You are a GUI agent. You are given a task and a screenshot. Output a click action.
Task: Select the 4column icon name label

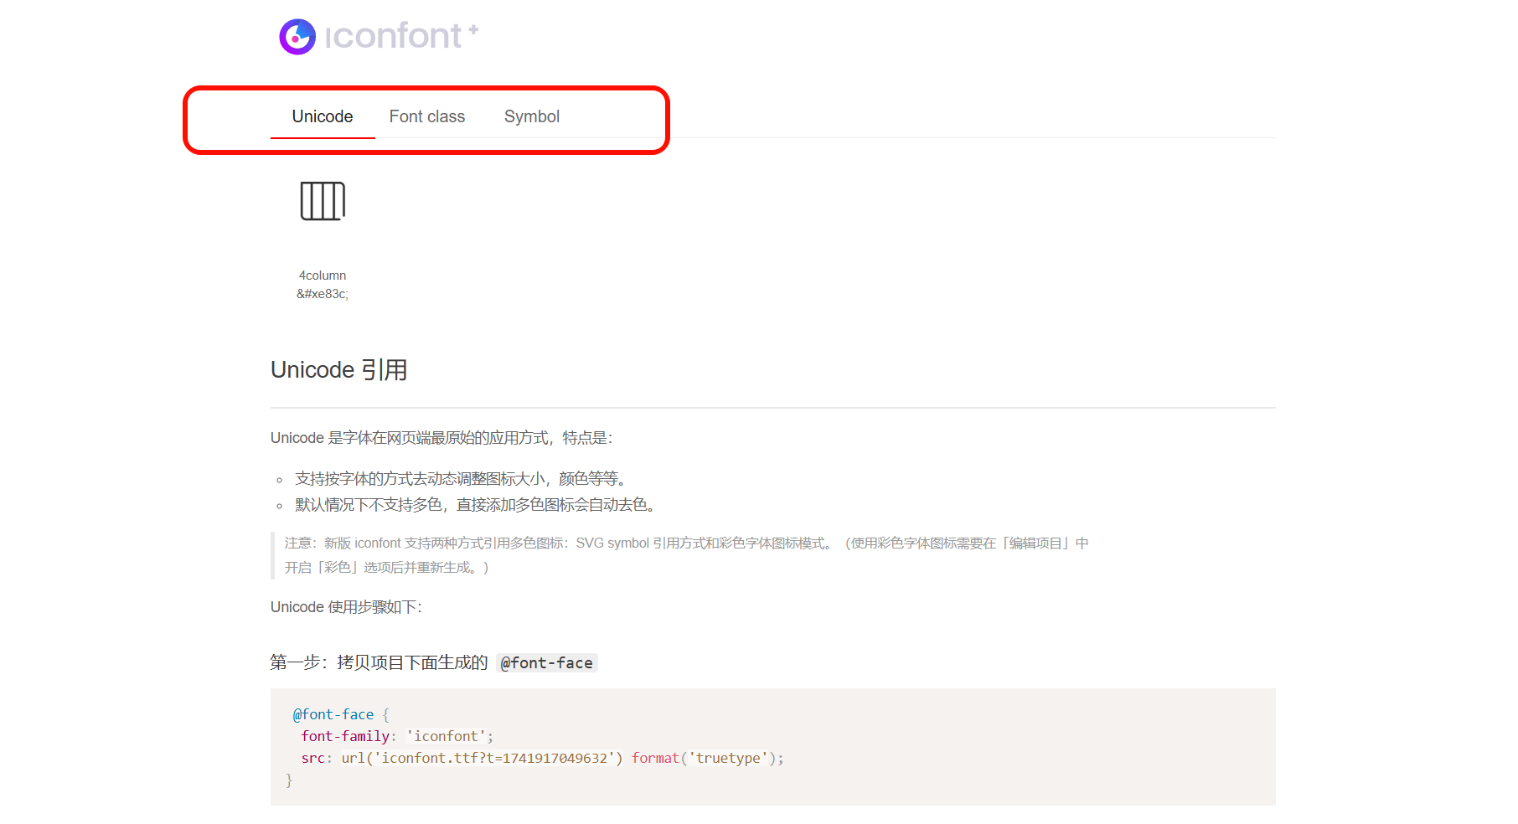point(323,276)
